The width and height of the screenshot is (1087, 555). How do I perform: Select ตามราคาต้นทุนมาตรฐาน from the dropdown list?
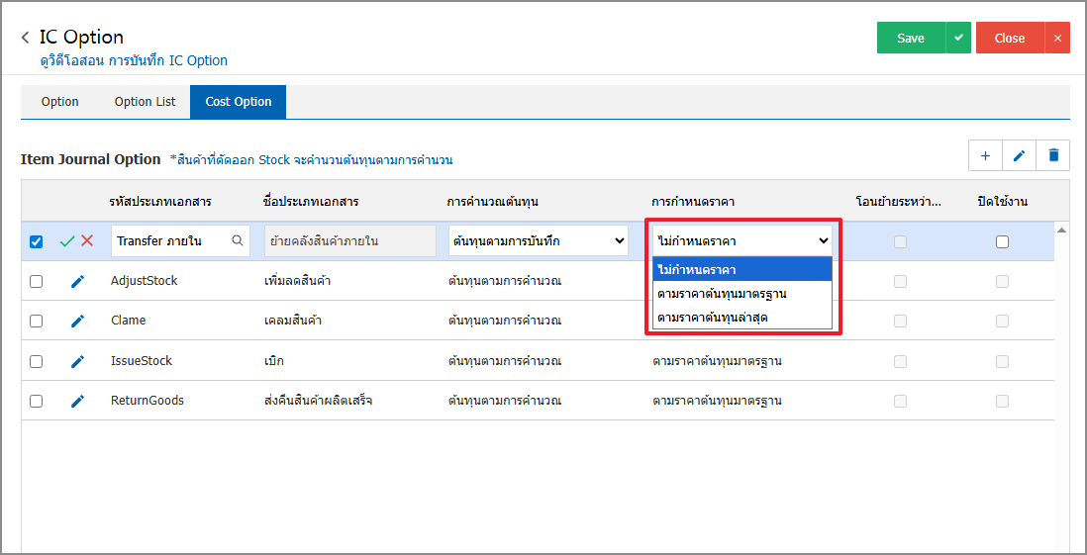[x=721, y=294]
